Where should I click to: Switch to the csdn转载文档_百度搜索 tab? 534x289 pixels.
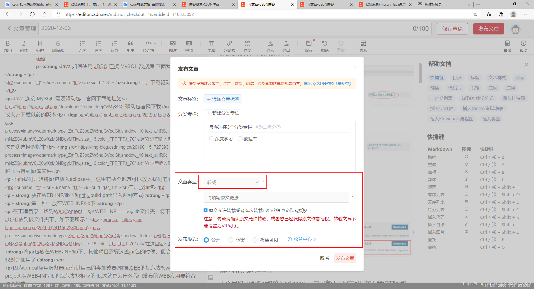pos(149,4)
